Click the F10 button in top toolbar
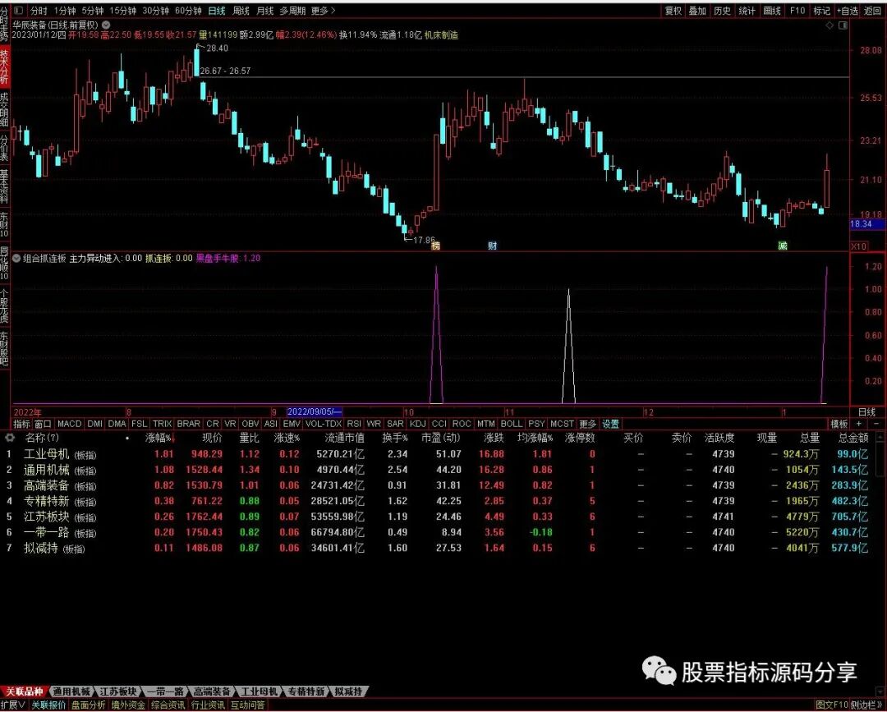The image size is (887, 712). [797, 11]
